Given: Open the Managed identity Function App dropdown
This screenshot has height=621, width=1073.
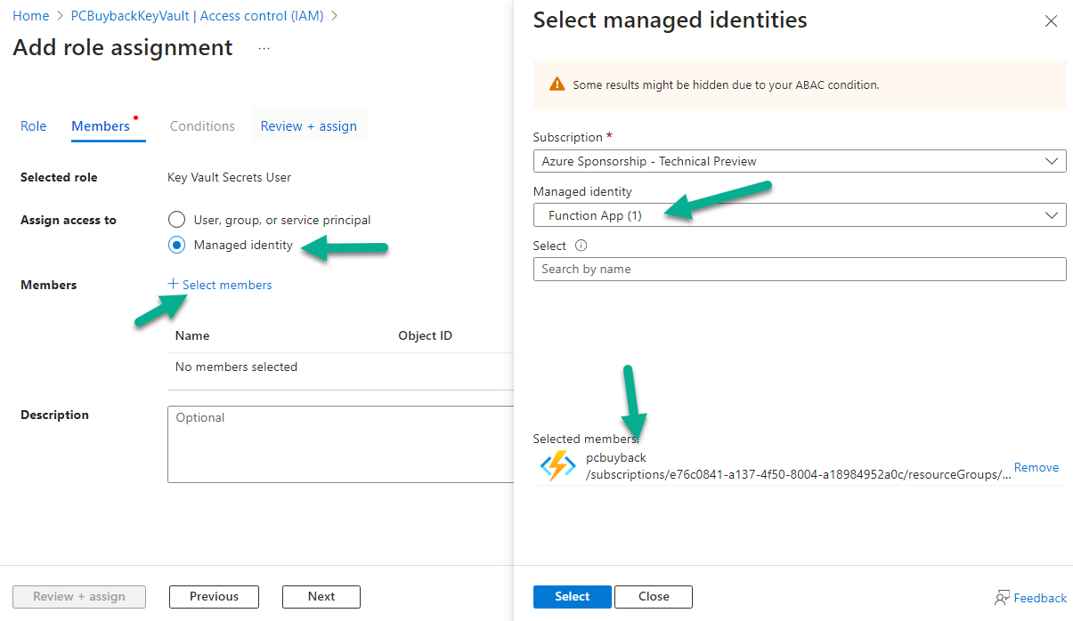Looking at the screenshot, I should click(800, 215).
